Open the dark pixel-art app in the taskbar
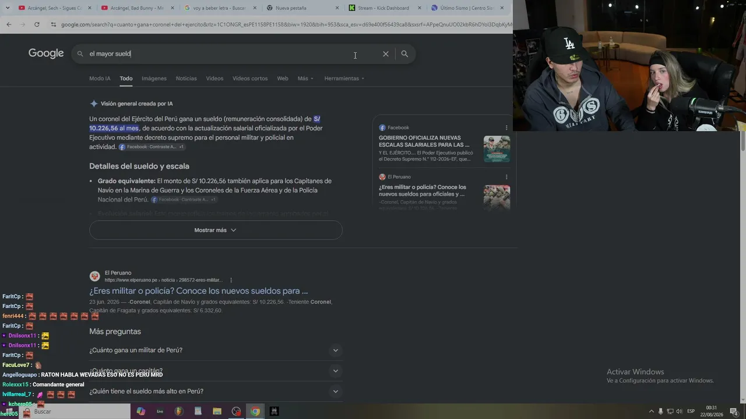746x419 pixels. click(x=274, y=411)
